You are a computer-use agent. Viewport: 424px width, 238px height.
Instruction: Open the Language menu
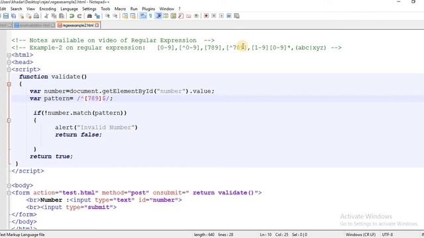coord(69,9)
